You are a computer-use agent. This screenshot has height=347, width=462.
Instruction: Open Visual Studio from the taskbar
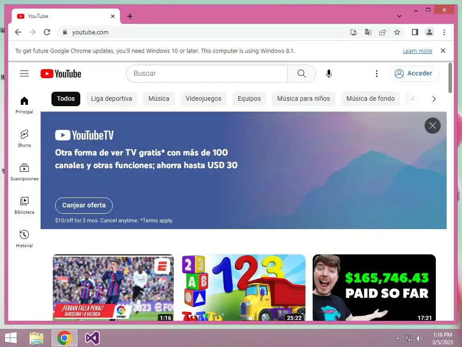(x=92, y=338)
